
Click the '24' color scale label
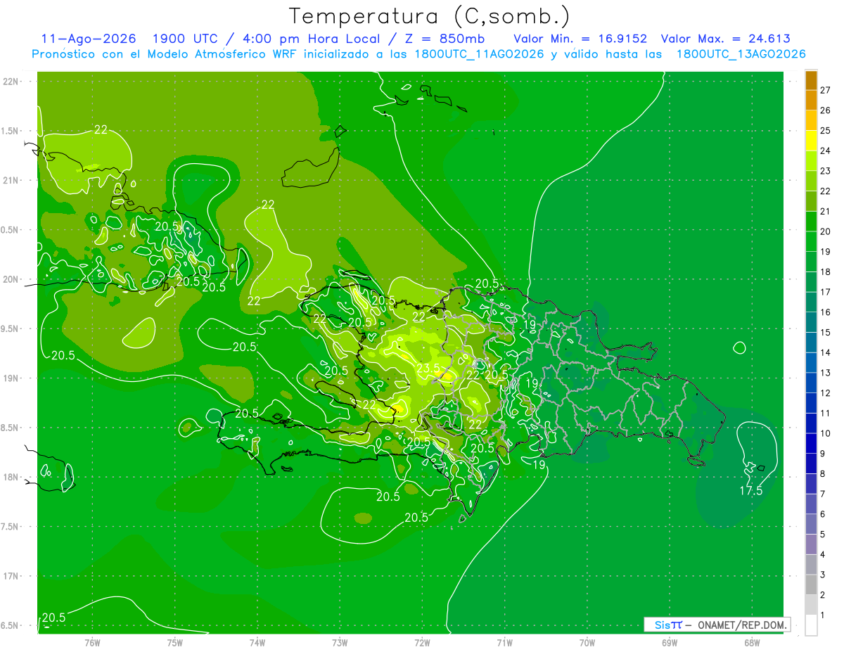click(x=825, y=151)
